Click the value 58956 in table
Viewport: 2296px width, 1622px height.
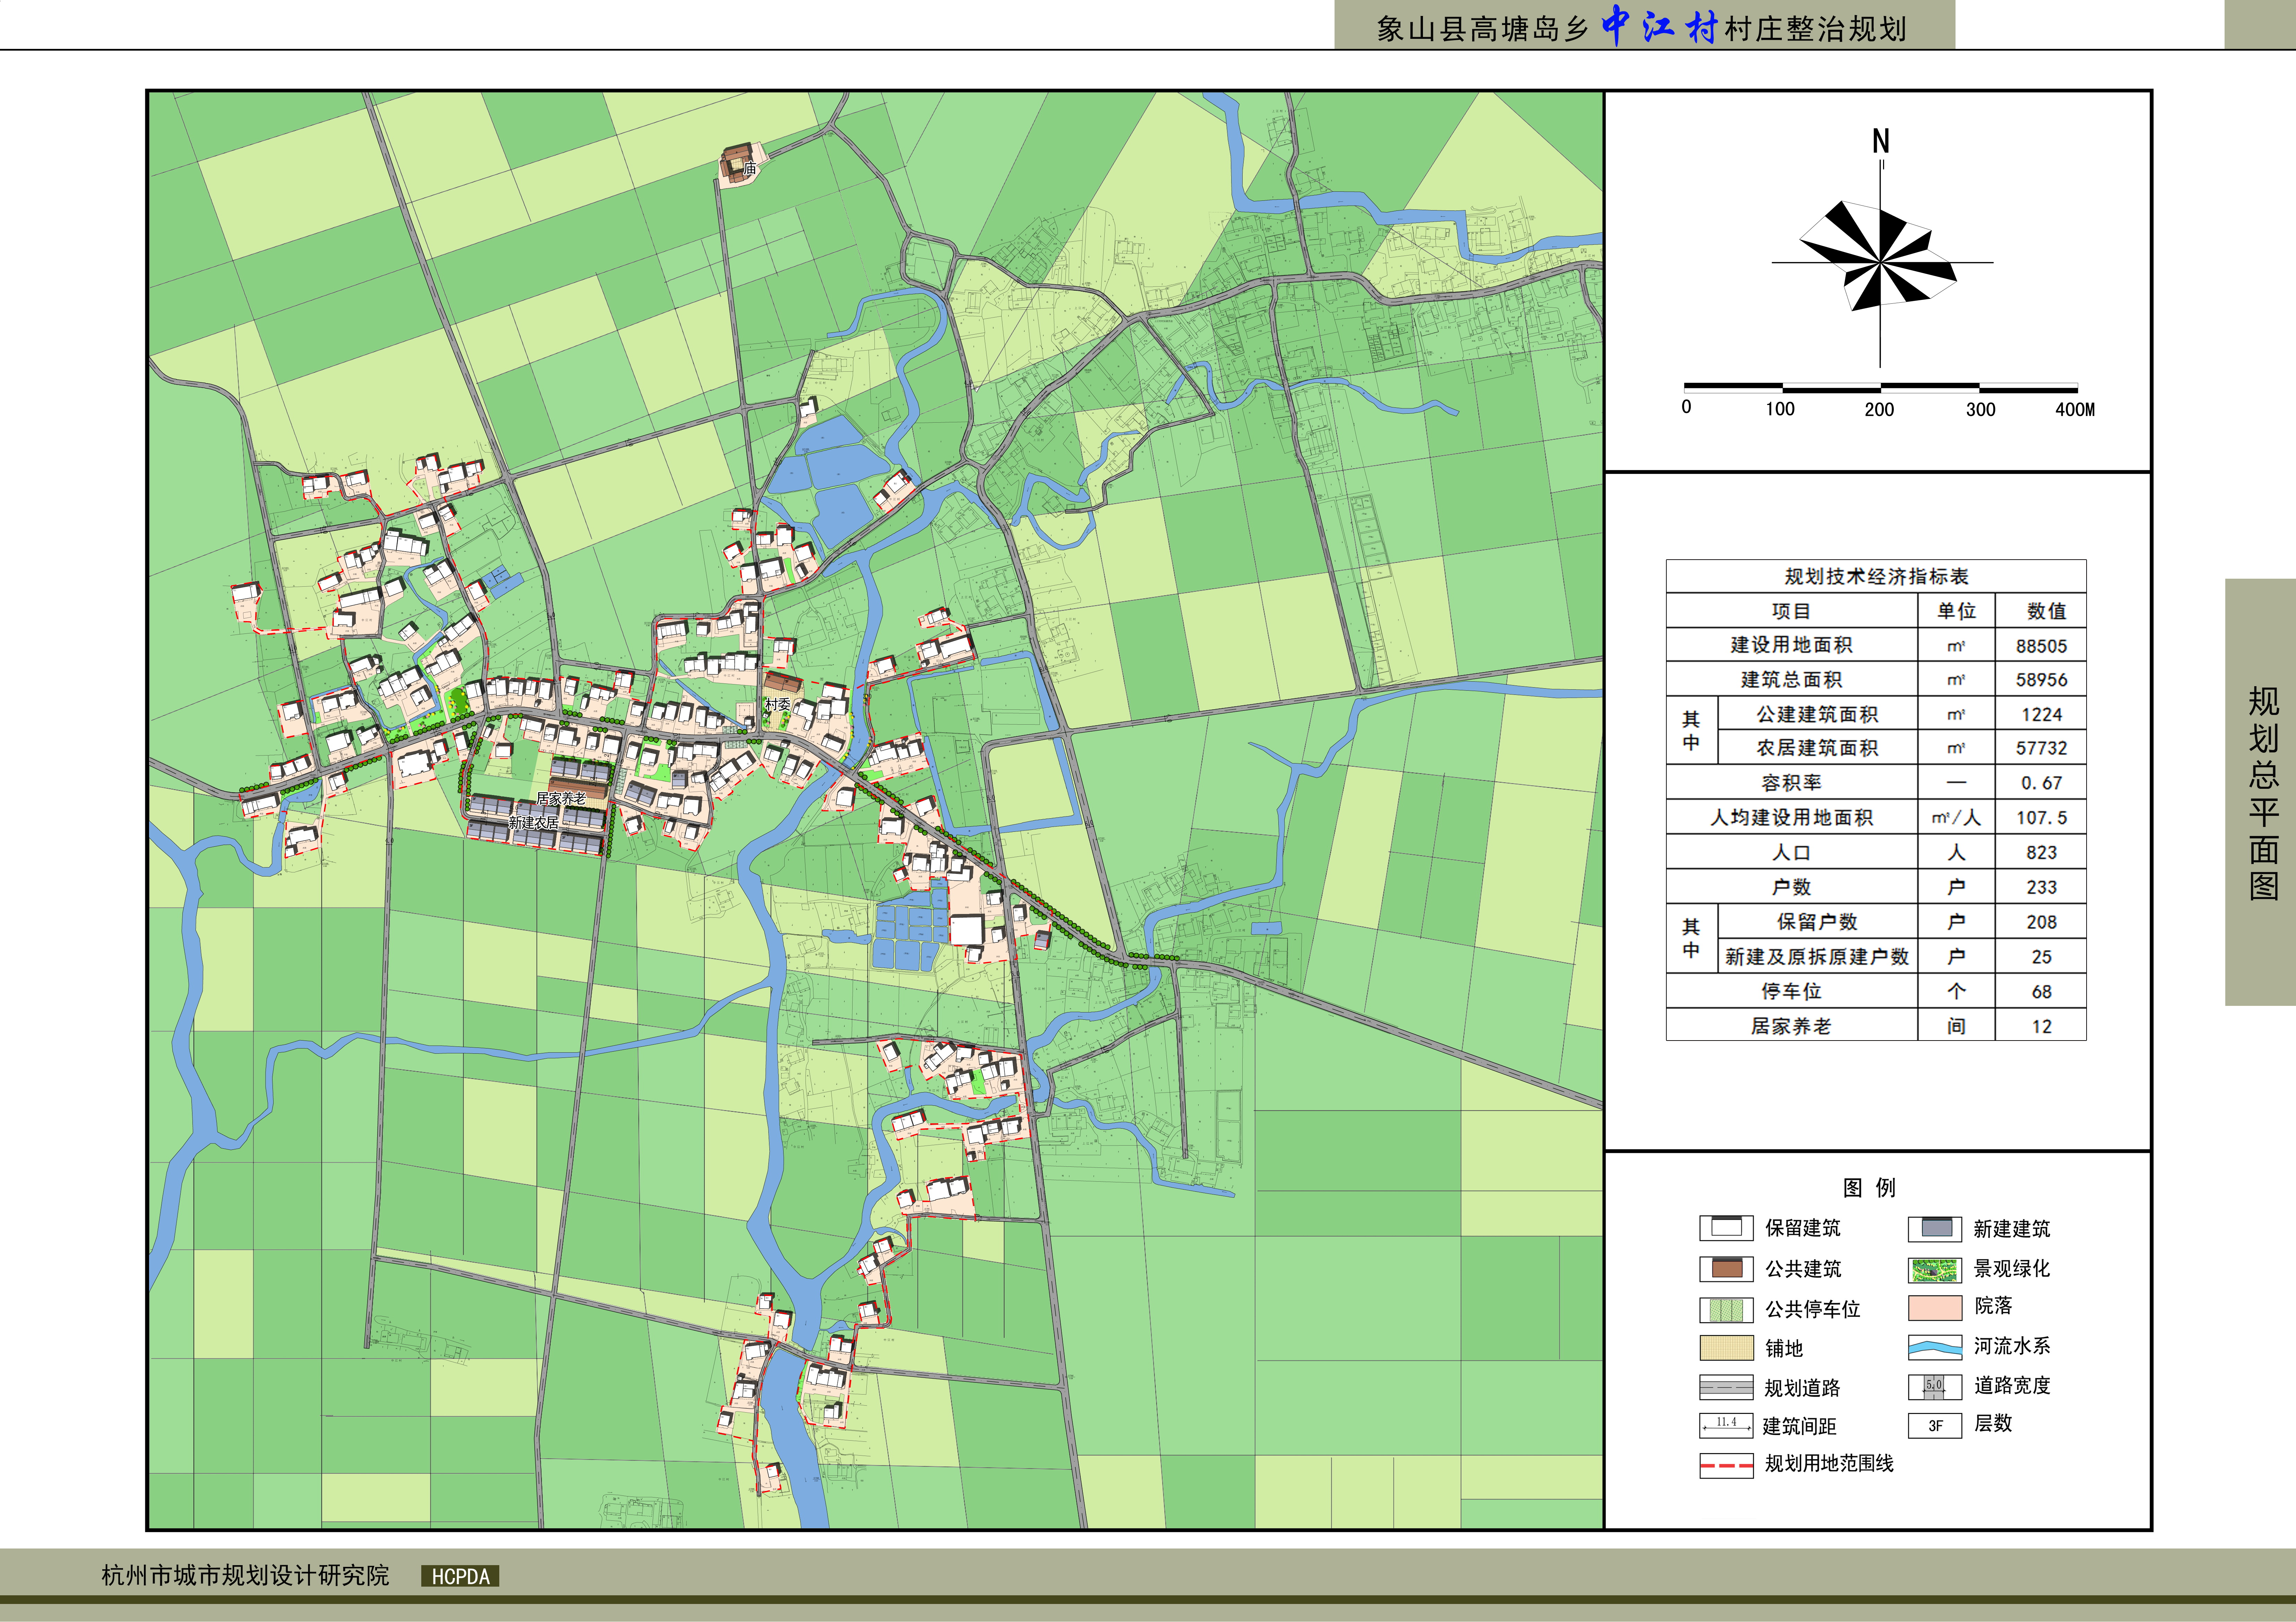[x=2041, y=680]
